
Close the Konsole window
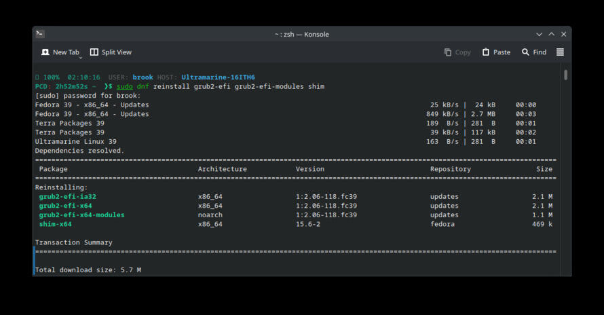563,35
